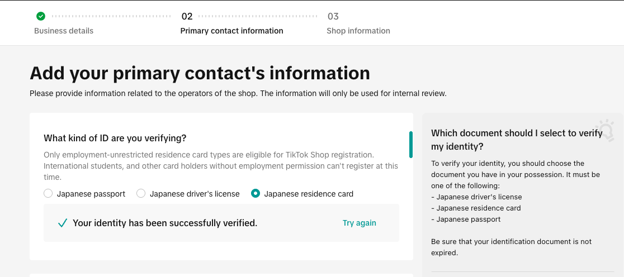
Task: Click the teal scrollbar thumb of the form
Action: (411, 145)
